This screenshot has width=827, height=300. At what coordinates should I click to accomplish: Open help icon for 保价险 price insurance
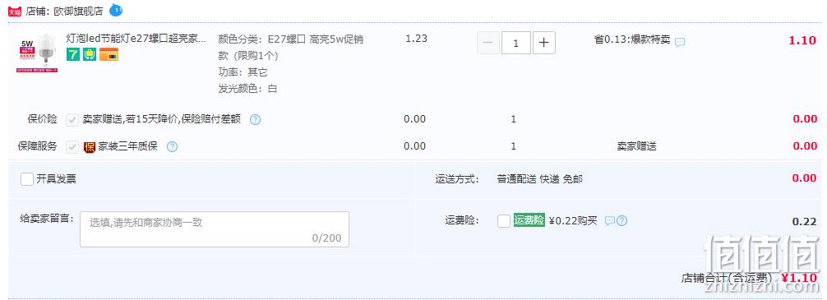(256, 120)
